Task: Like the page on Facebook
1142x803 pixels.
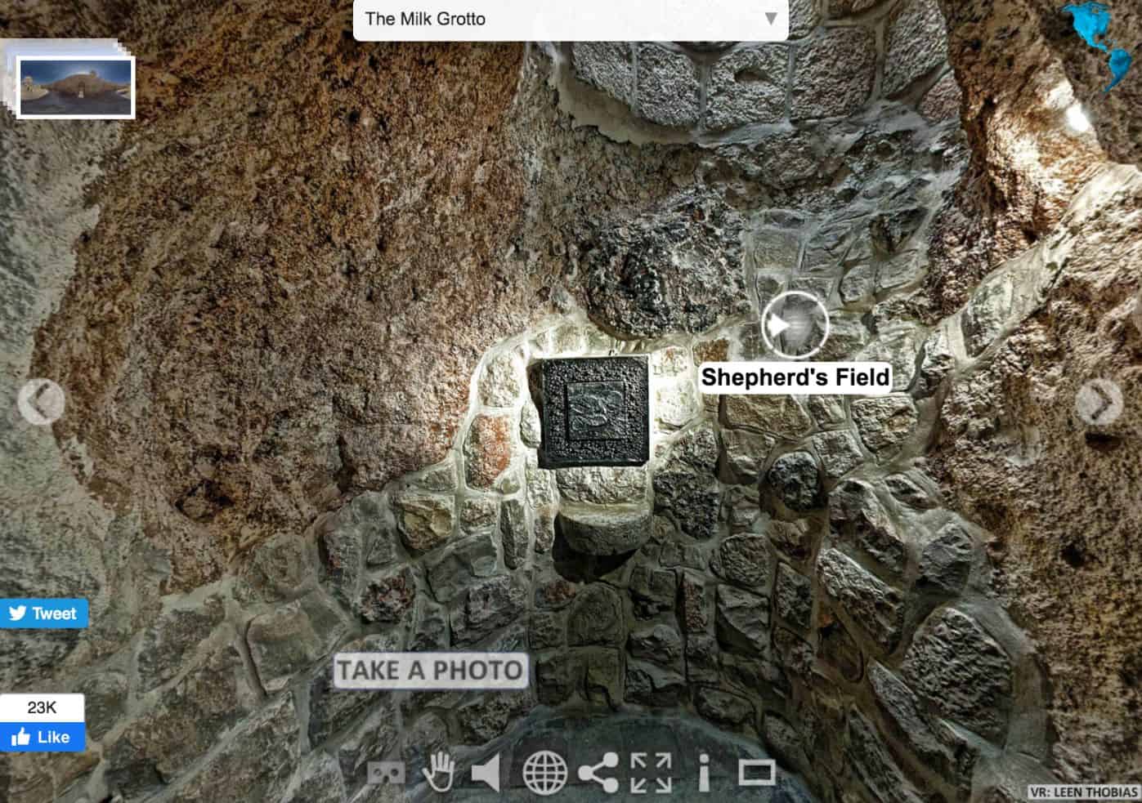Action: coord(43,737)
